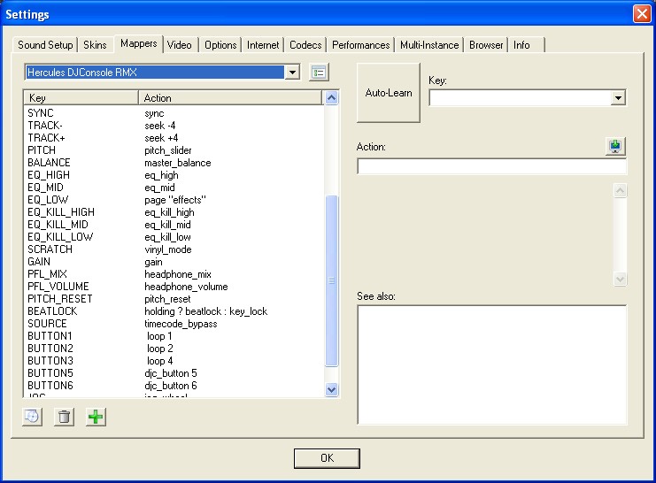Image resolution: width=656 pixels, height=483 pixels.
Task: Confirm settings with the OK button
Action: tap(327, 458)
